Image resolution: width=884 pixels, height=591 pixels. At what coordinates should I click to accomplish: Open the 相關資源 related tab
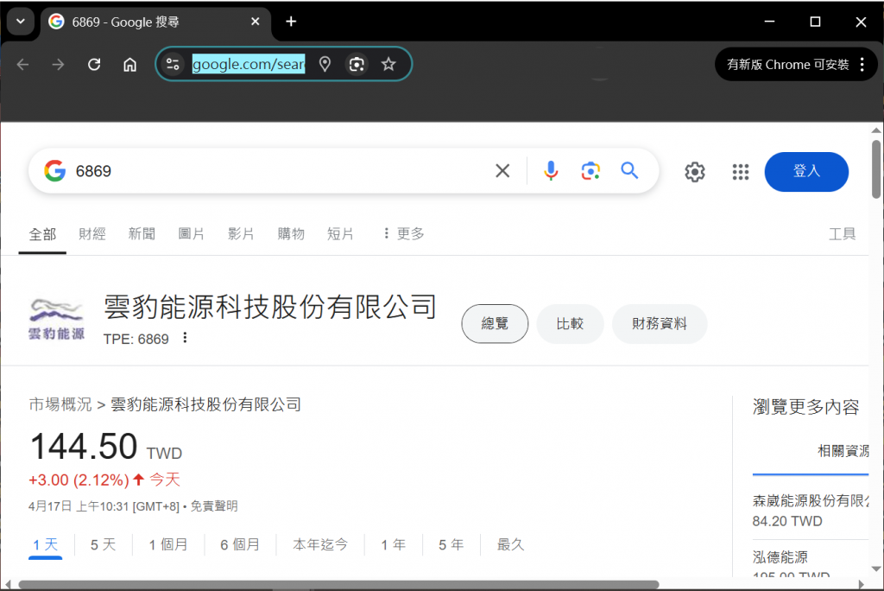coord(843,451)
